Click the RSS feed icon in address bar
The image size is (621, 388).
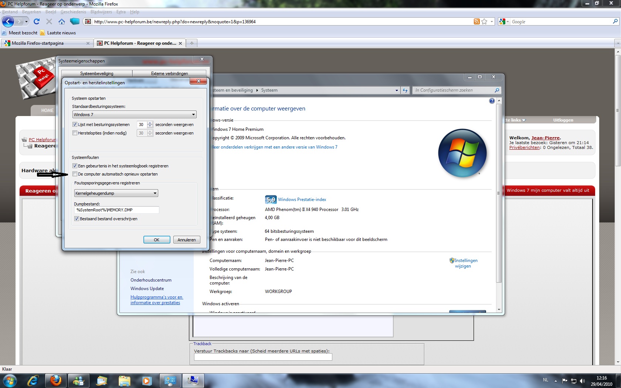coord(476,22)
